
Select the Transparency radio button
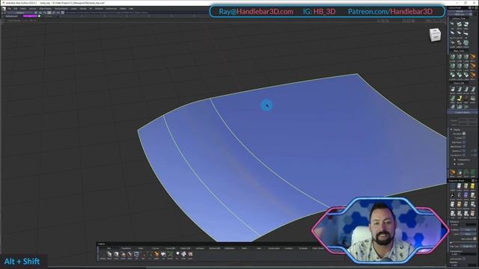(455, 160)
